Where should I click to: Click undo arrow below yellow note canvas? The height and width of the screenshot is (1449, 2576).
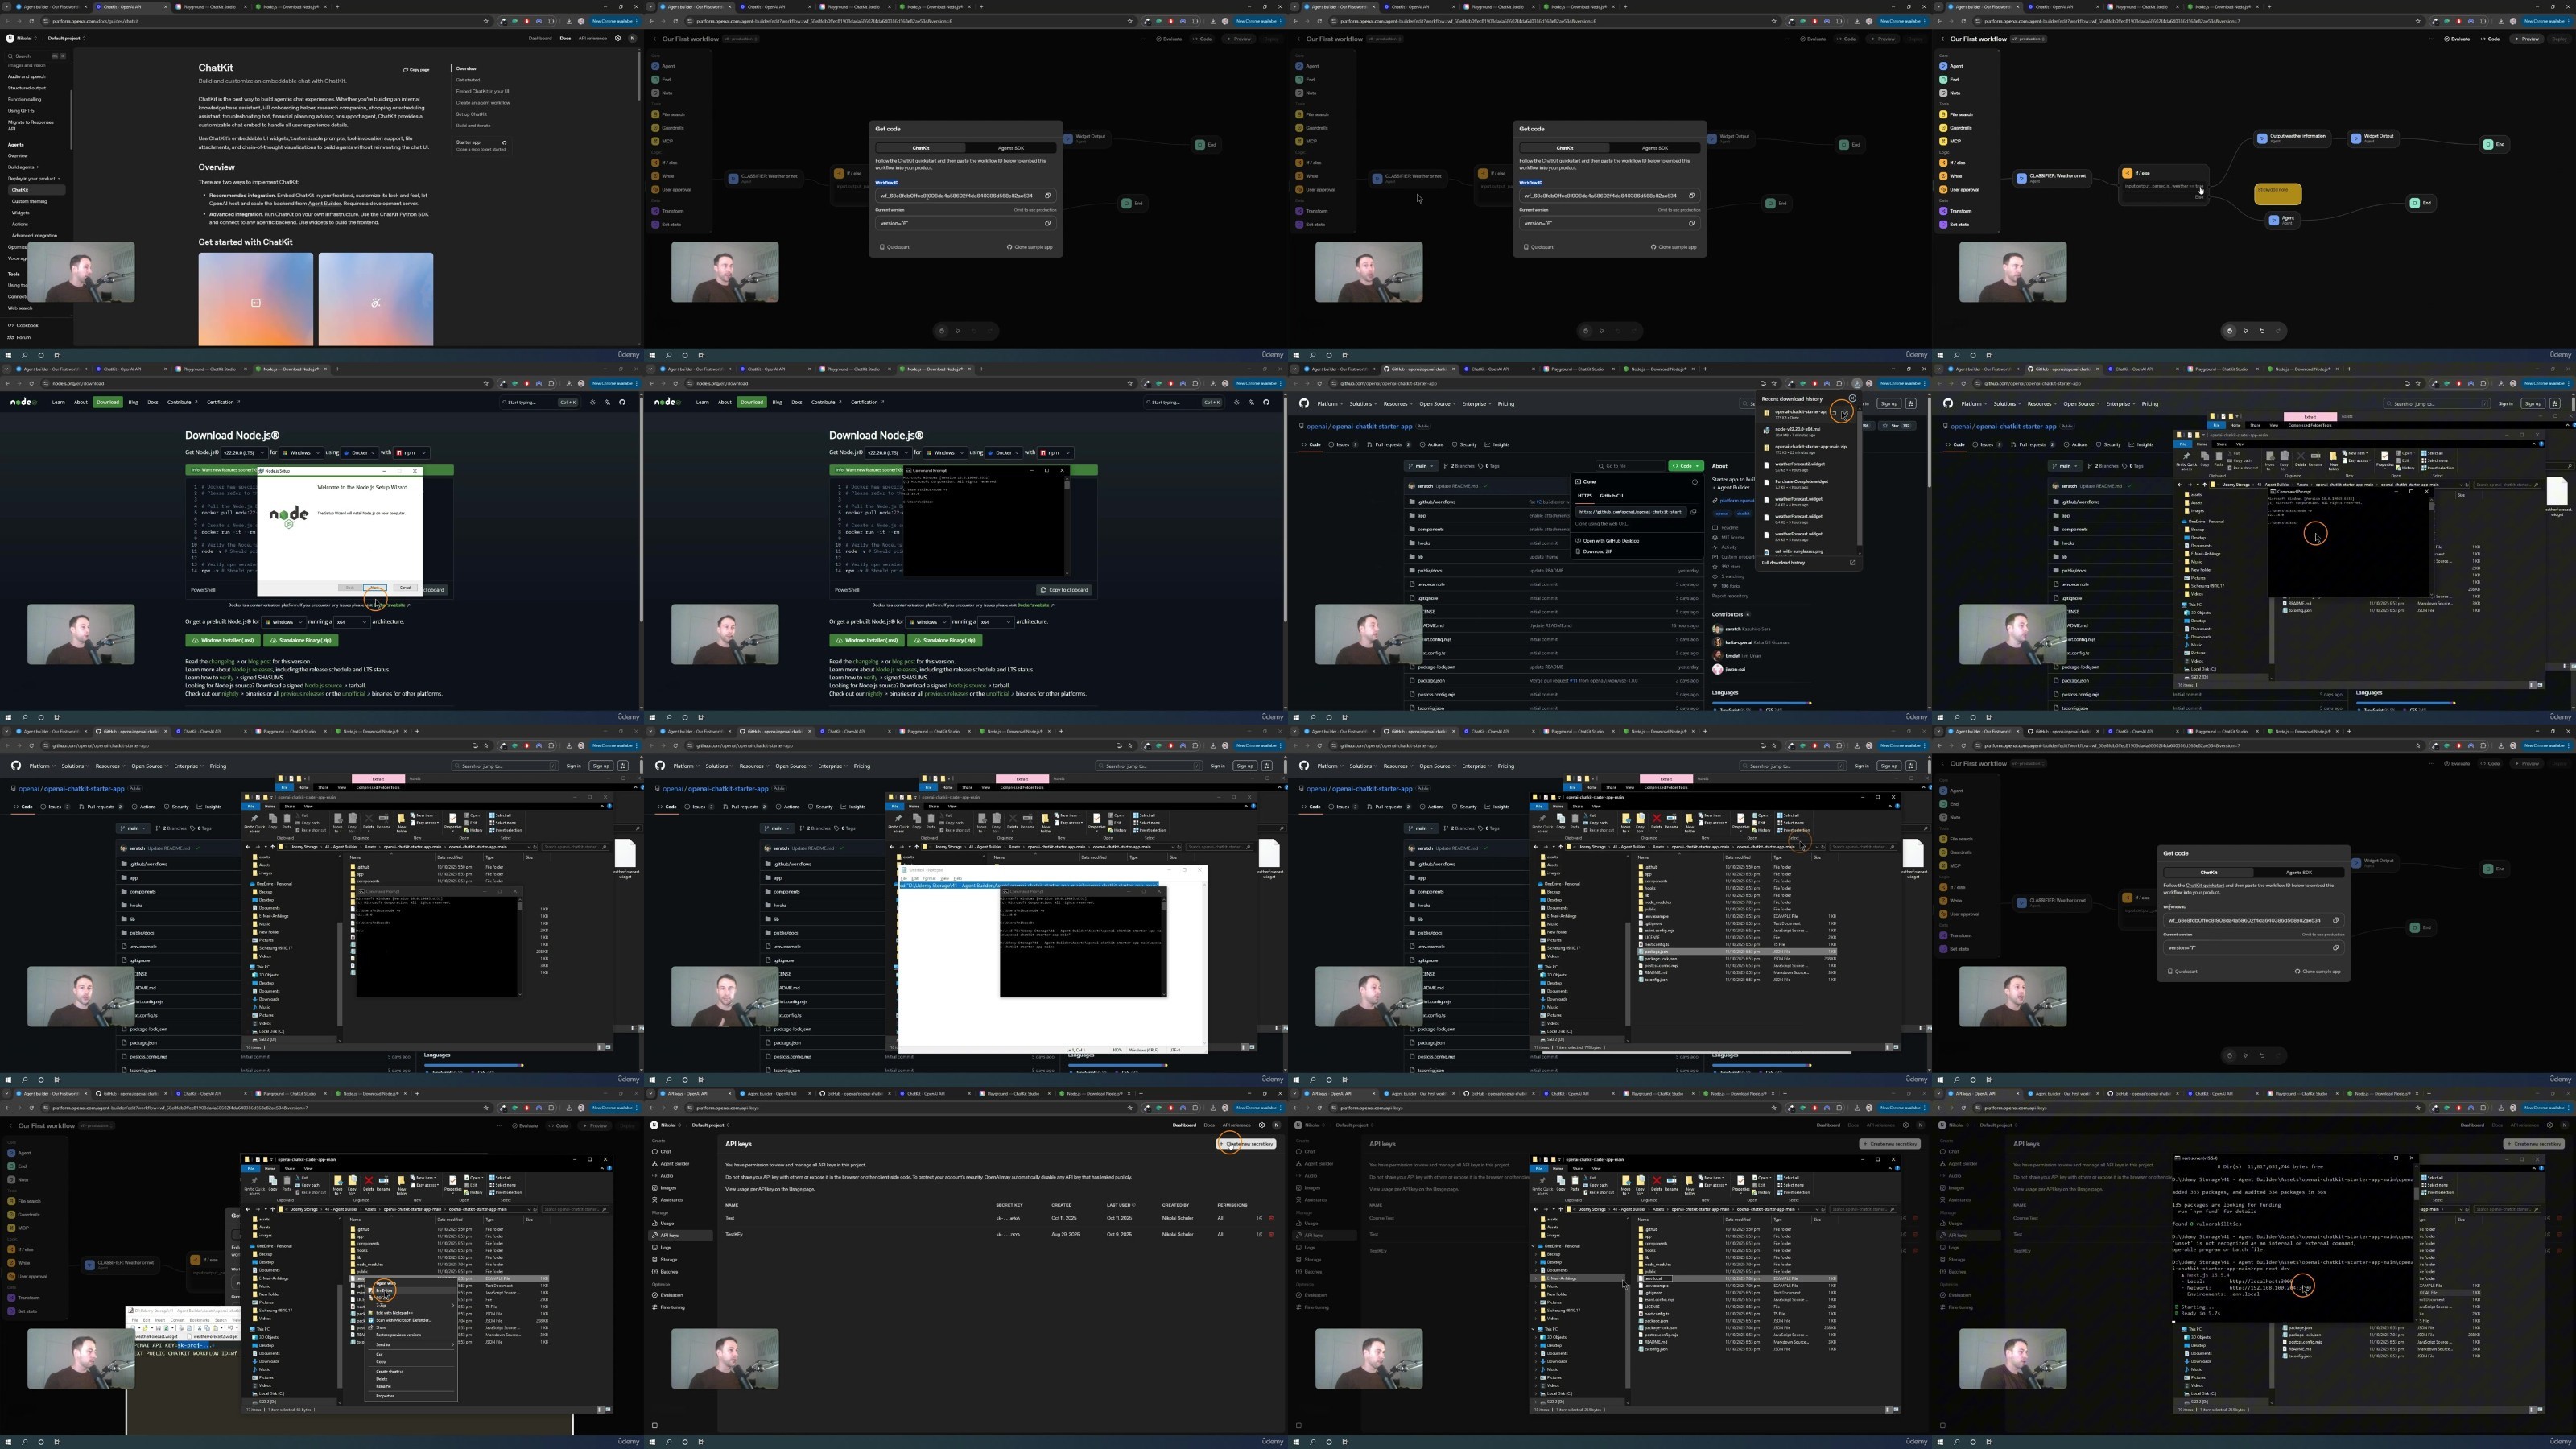tap(2262, 331)
